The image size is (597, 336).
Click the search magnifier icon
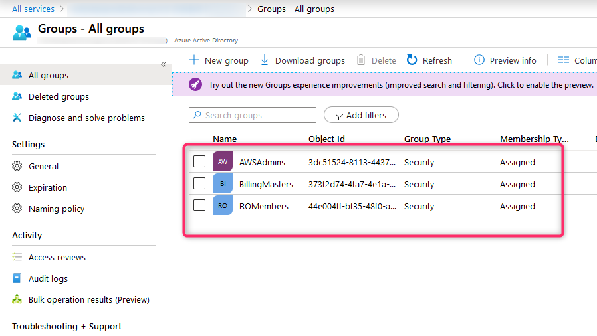point(197,114)
